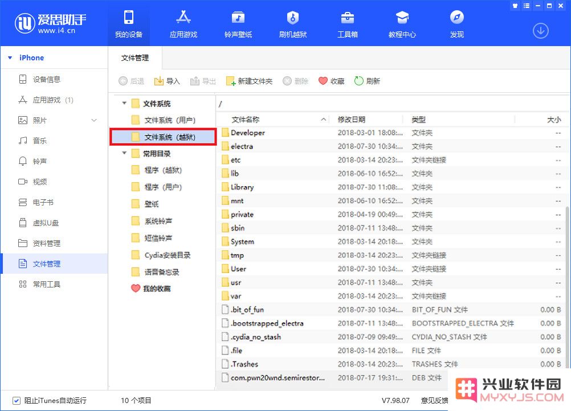This screenshot has width=571, height=411.
Task: Select the electra folder row
Action: pyautogui.click(x=391, y=146)
